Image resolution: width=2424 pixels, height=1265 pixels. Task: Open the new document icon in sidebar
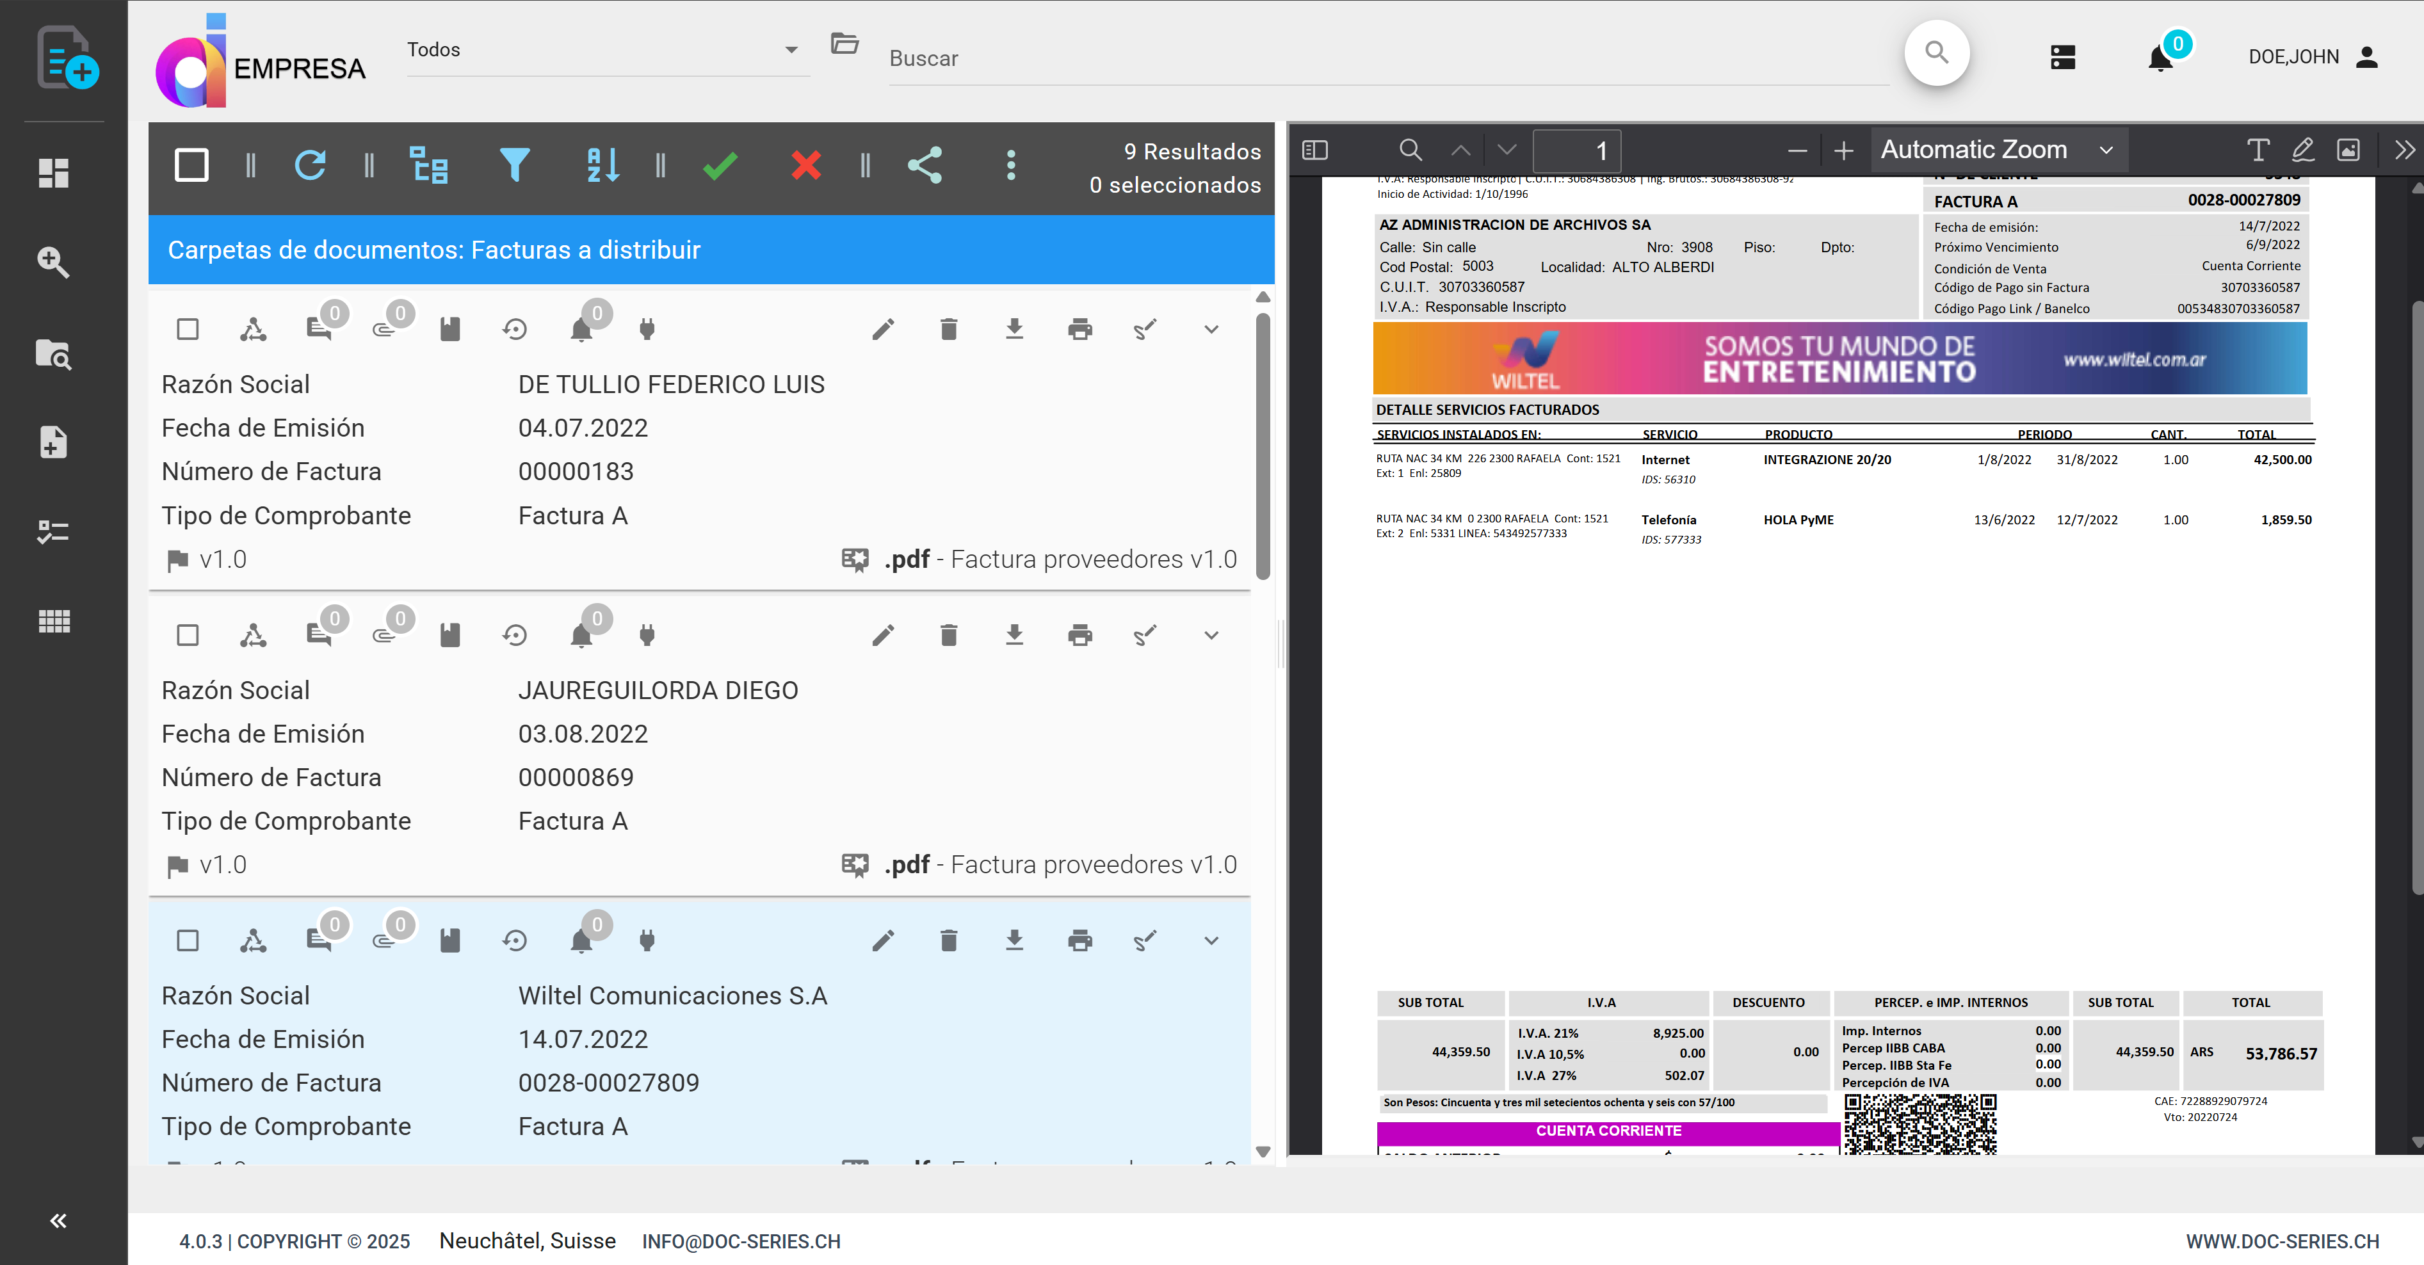tap(67, 58)
